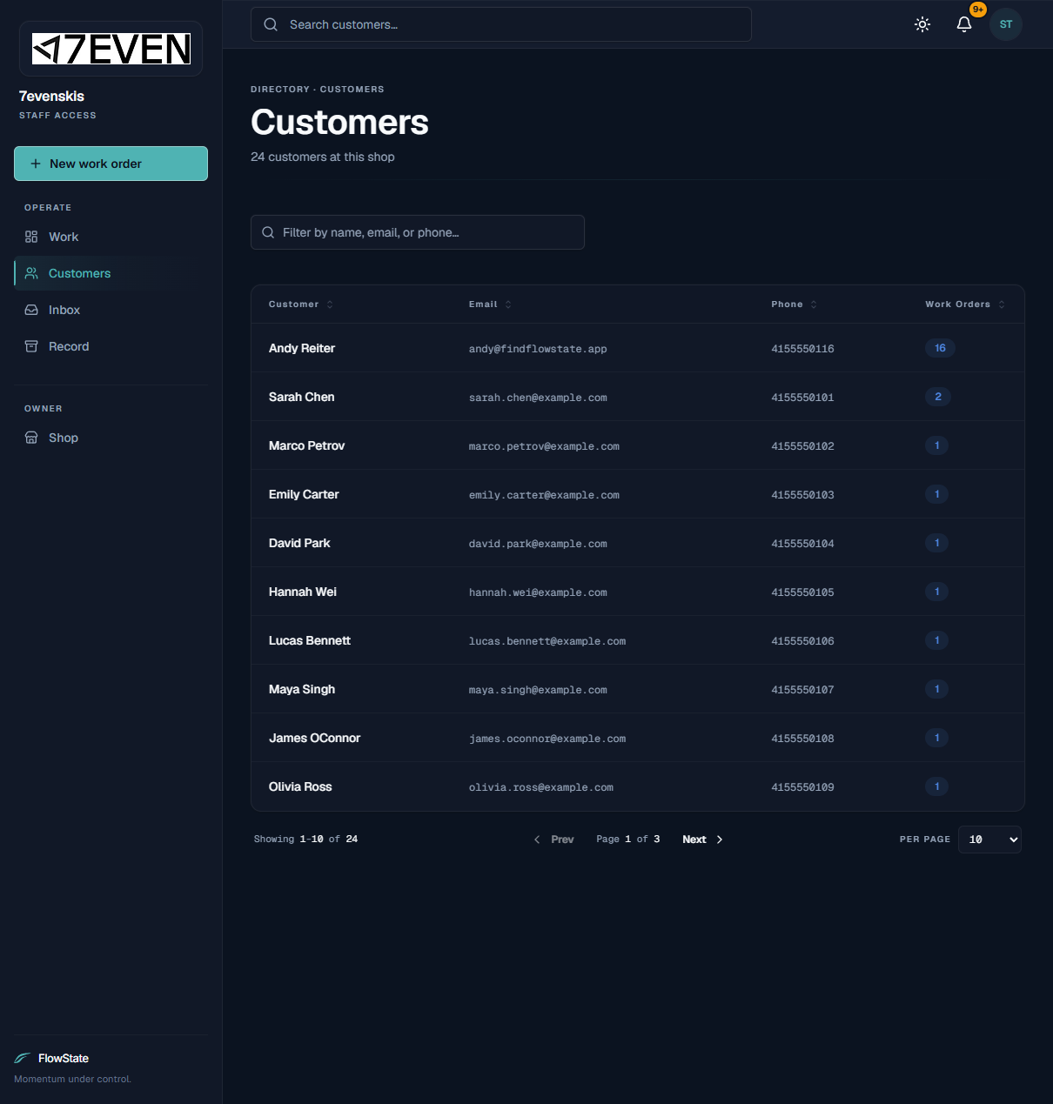
Task: Click the magnifier icon in top search bar
Action: click(271, 24)
